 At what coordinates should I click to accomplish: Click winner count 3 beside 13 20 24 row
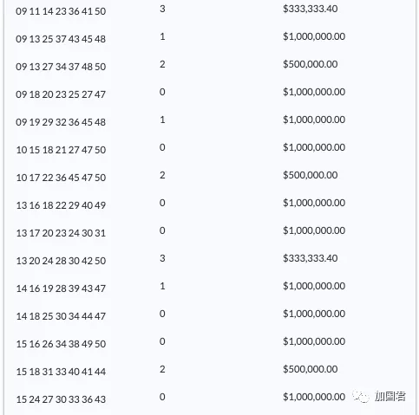[x=162, y=258]
